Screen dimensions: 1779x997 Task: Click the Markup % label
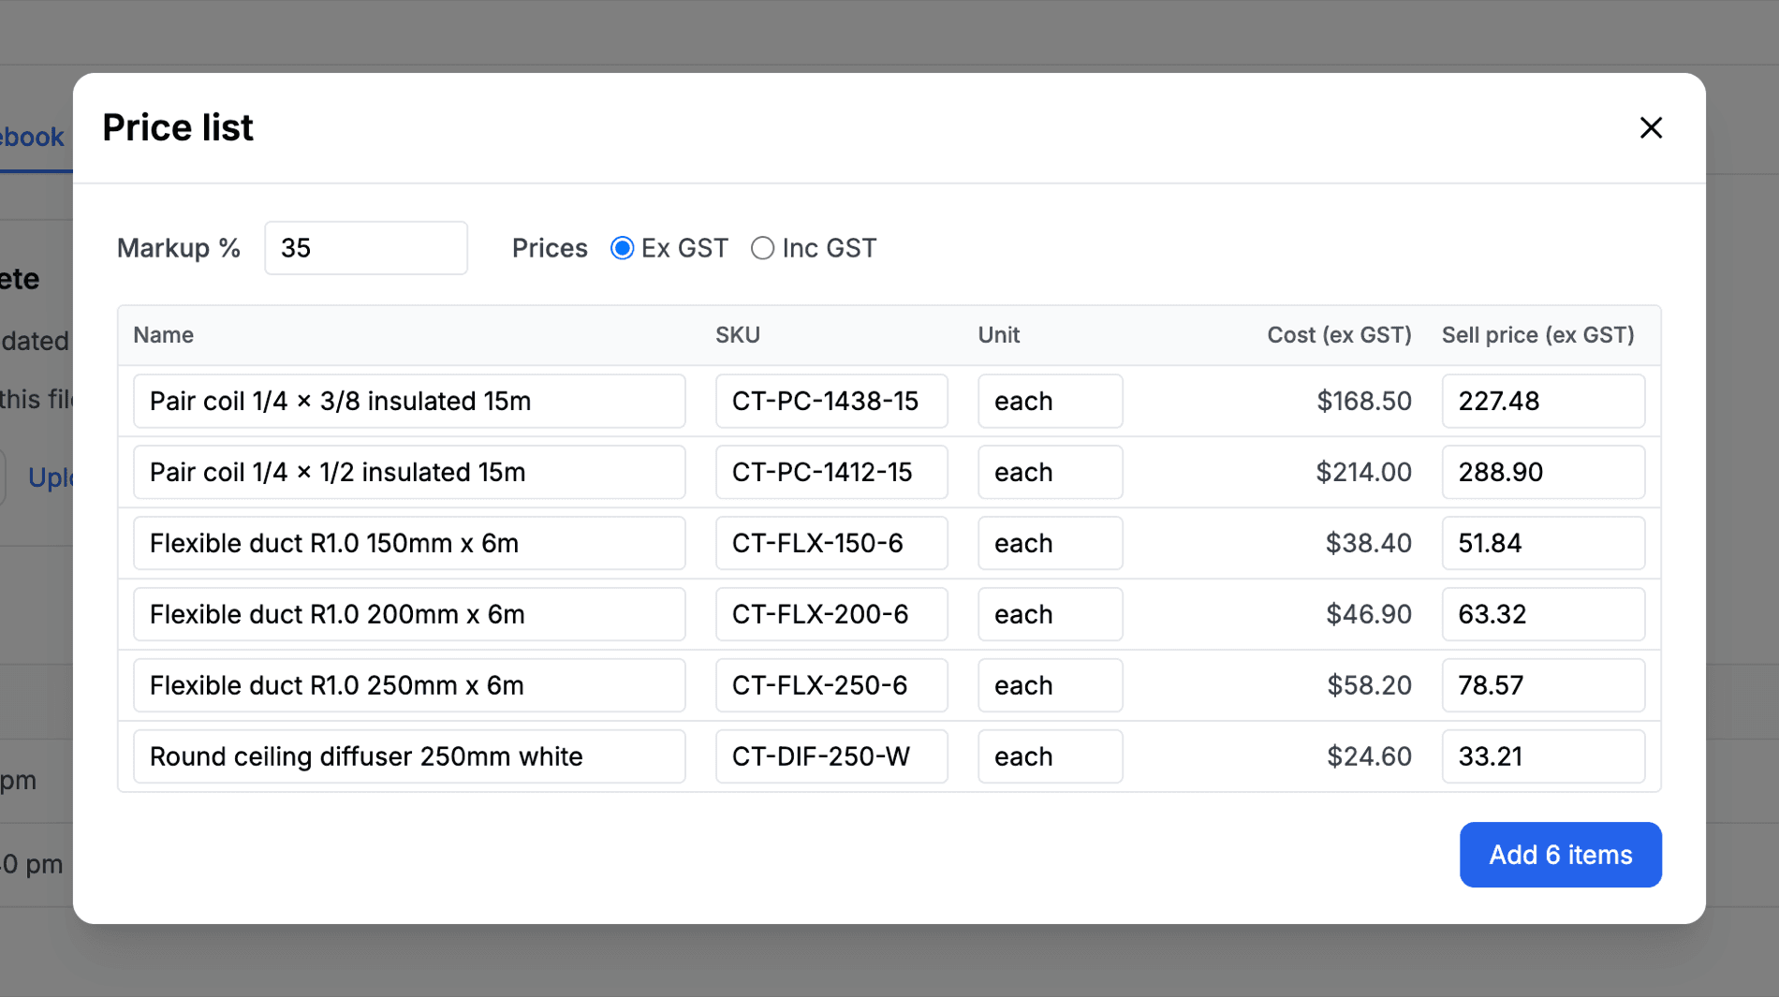(x=179, y=248)
